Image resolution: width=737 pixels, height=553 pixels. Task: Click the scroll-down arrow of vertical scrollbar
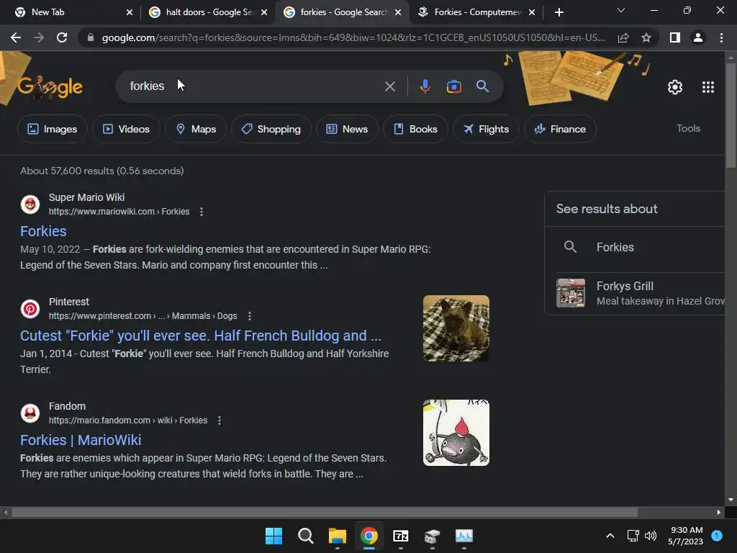[731, 500]
